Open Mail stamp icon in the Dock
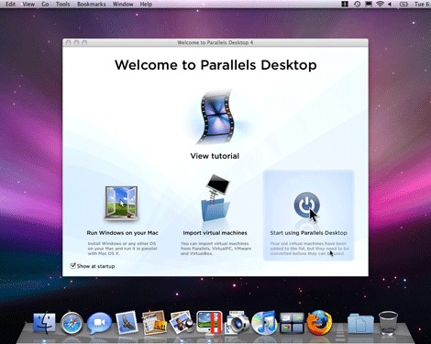Image resolution: width=431 pixels, height=344 pixels. pyautogui.click(x=127, y=322)
